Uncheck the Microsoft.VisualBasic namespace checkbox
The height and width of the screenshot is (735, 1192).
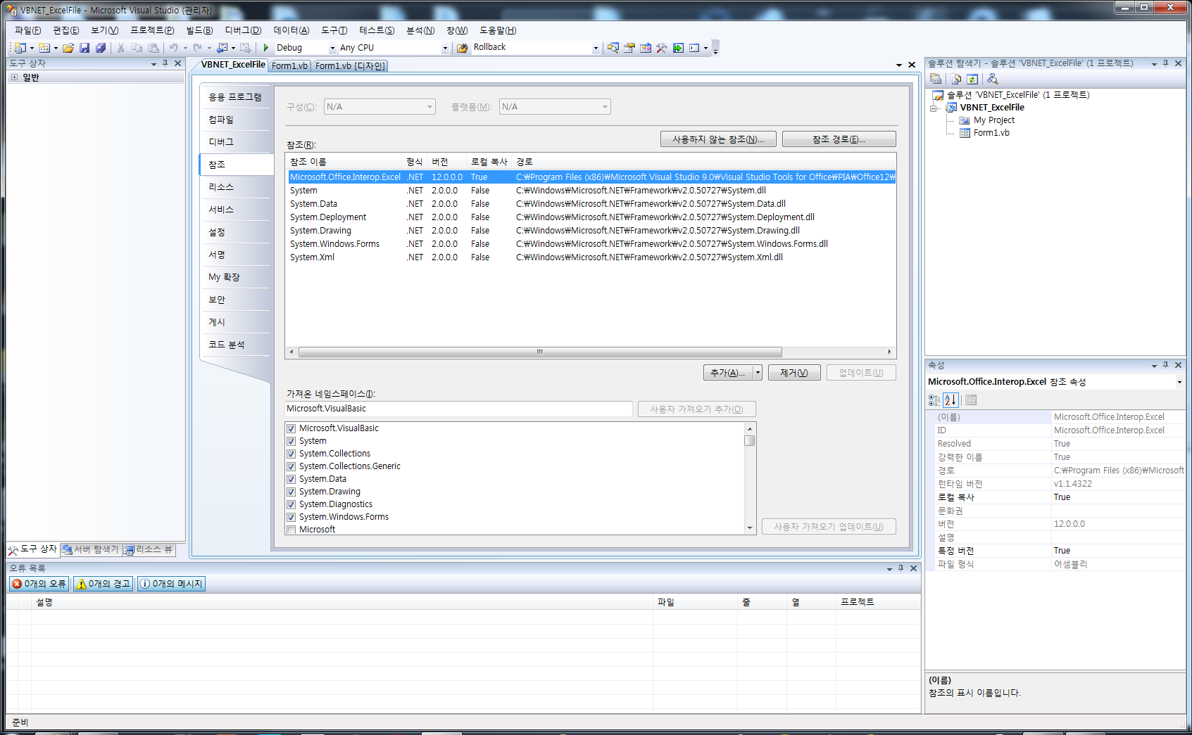point(291,428)
